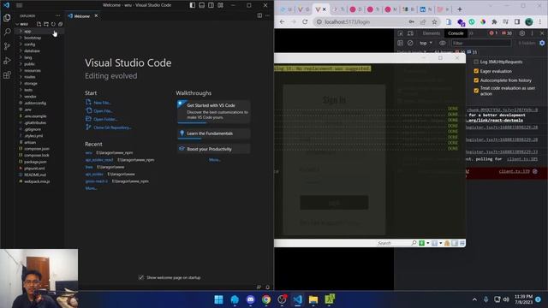548x308 pixels.
Task: Click Clone Git Repository... link
Action: coord(112,127)
